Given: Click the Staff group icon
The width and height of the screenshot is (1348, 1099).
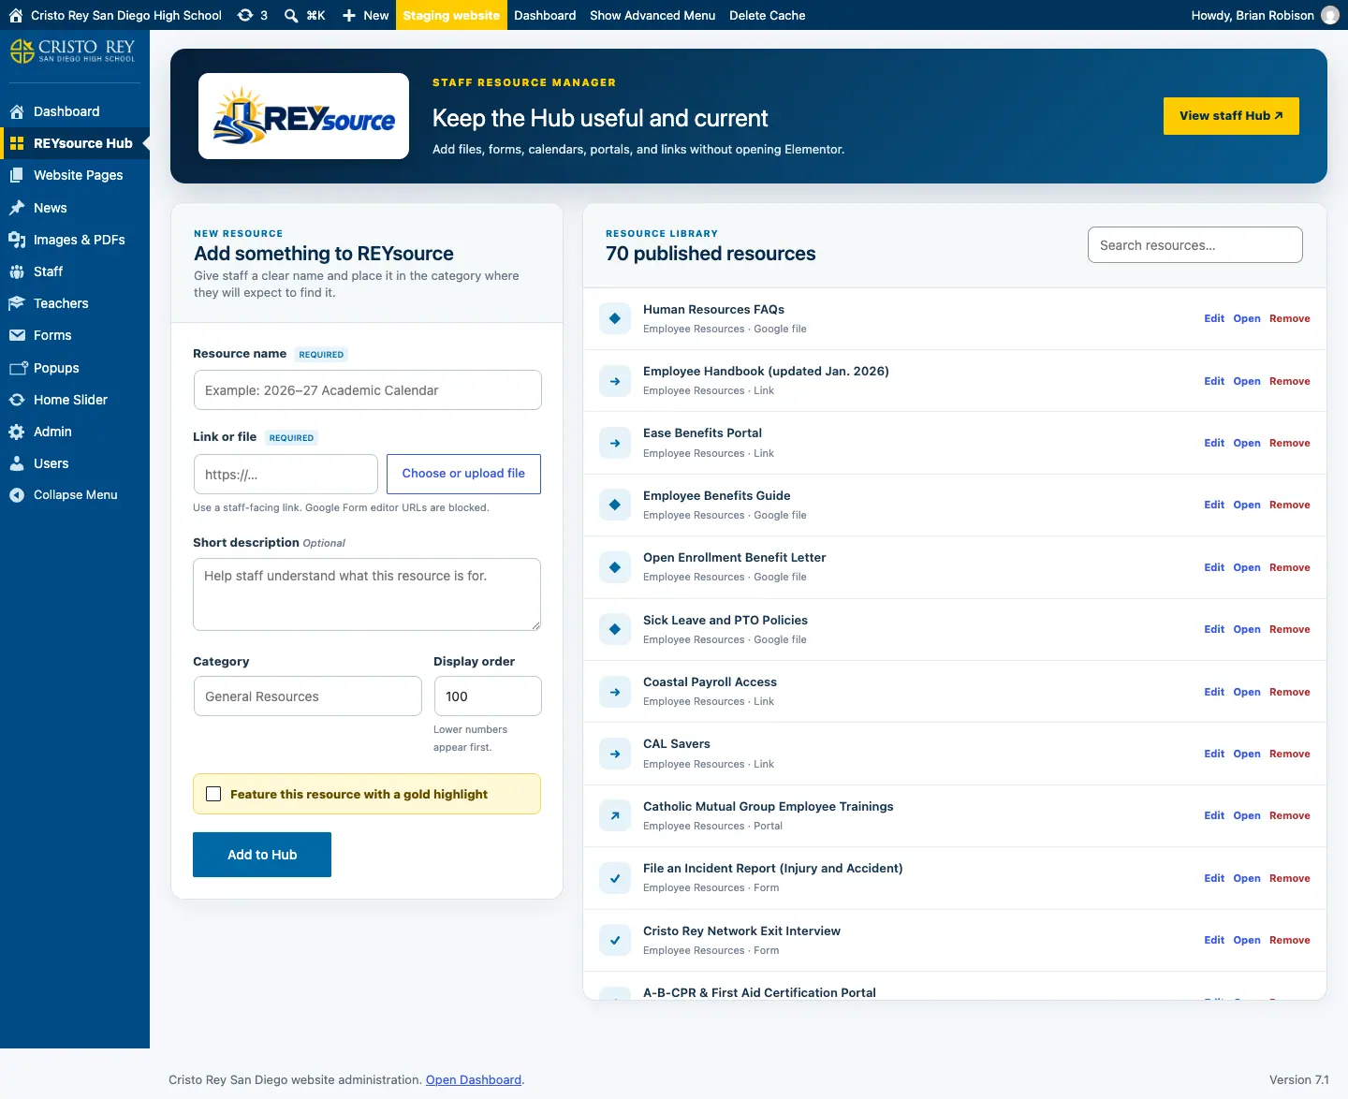Looking at the screenshot, I should 17,271.
